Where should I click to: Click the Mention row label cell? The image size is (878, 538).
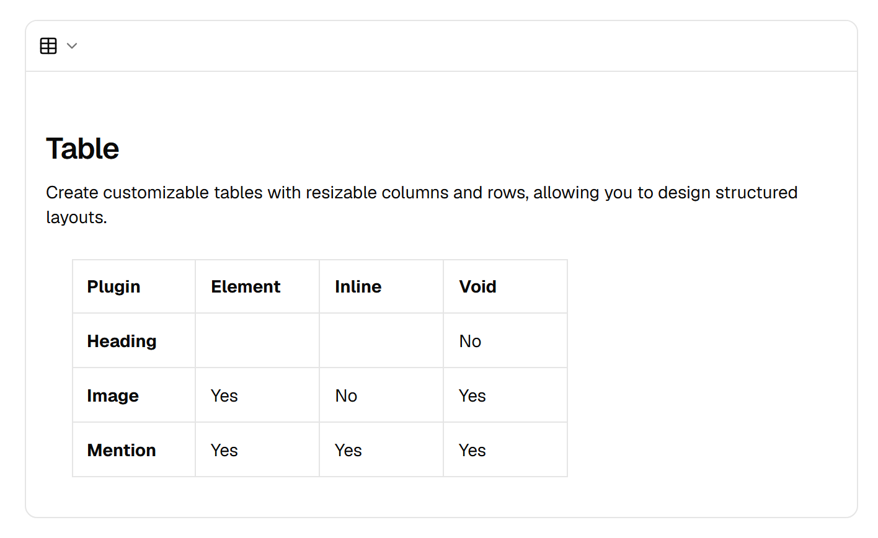tap(134, 450)
